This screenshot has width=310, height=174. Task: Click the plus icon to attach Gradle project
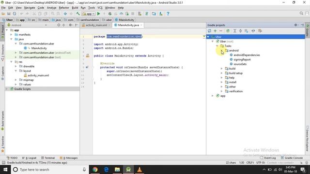(215, 31)
